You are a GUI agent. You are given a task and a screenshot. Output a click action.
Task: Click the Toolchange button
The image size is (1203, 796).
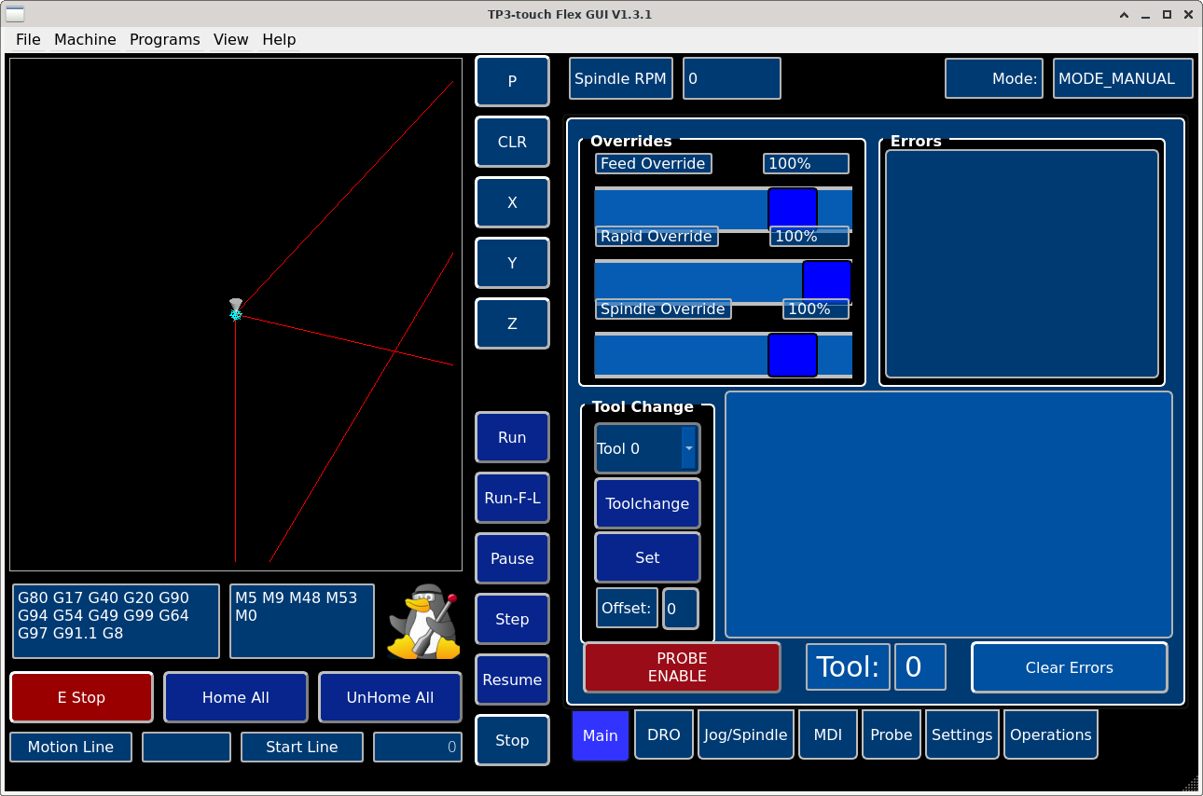pos(647,503)
